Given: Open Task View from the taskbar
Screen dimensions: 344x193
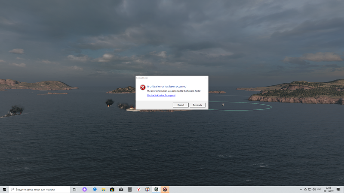Looking at the screenshot, I should [x=74, y=190].
